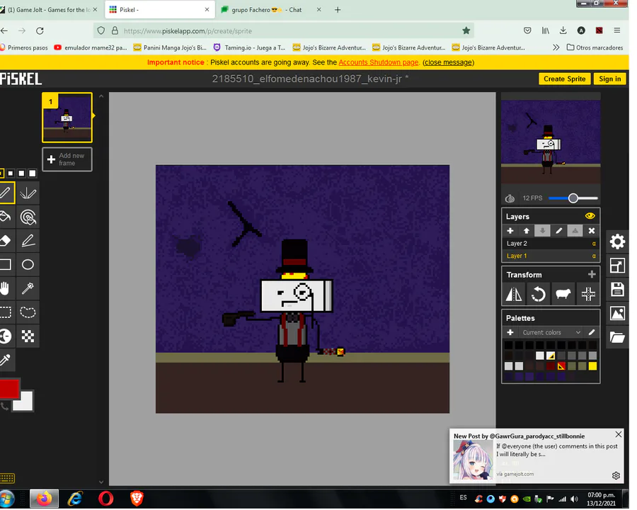Toggle the bookmark star in address bar

[466, 30]
